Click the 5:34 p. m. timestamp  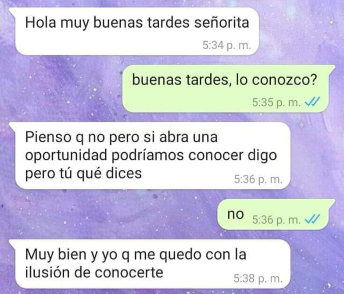[x=226, y=45]
